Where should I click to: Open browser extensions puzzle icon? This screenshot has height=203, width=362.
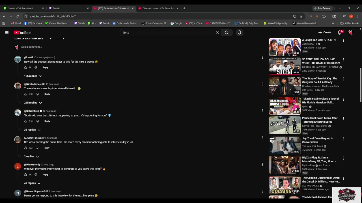click(x=324, y=16)
